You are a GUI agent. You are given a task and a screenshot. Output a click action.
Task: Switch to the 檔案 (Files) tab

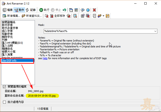[x=8, y=10]
